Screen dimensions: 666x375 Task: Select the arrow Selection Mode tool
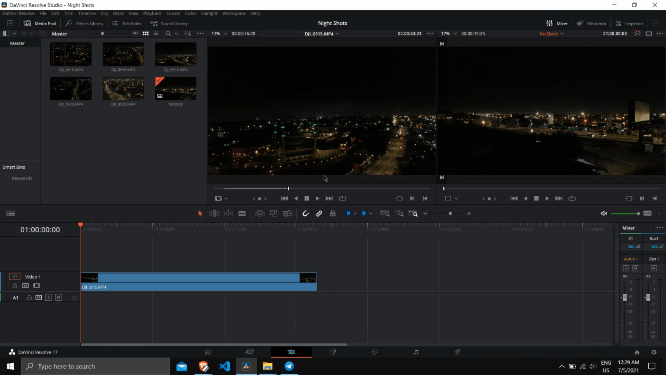(x=200, y=214)
